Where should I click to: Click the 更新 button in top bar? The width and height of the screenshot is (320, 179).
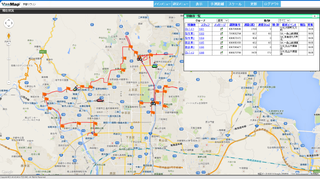[254, 4]
